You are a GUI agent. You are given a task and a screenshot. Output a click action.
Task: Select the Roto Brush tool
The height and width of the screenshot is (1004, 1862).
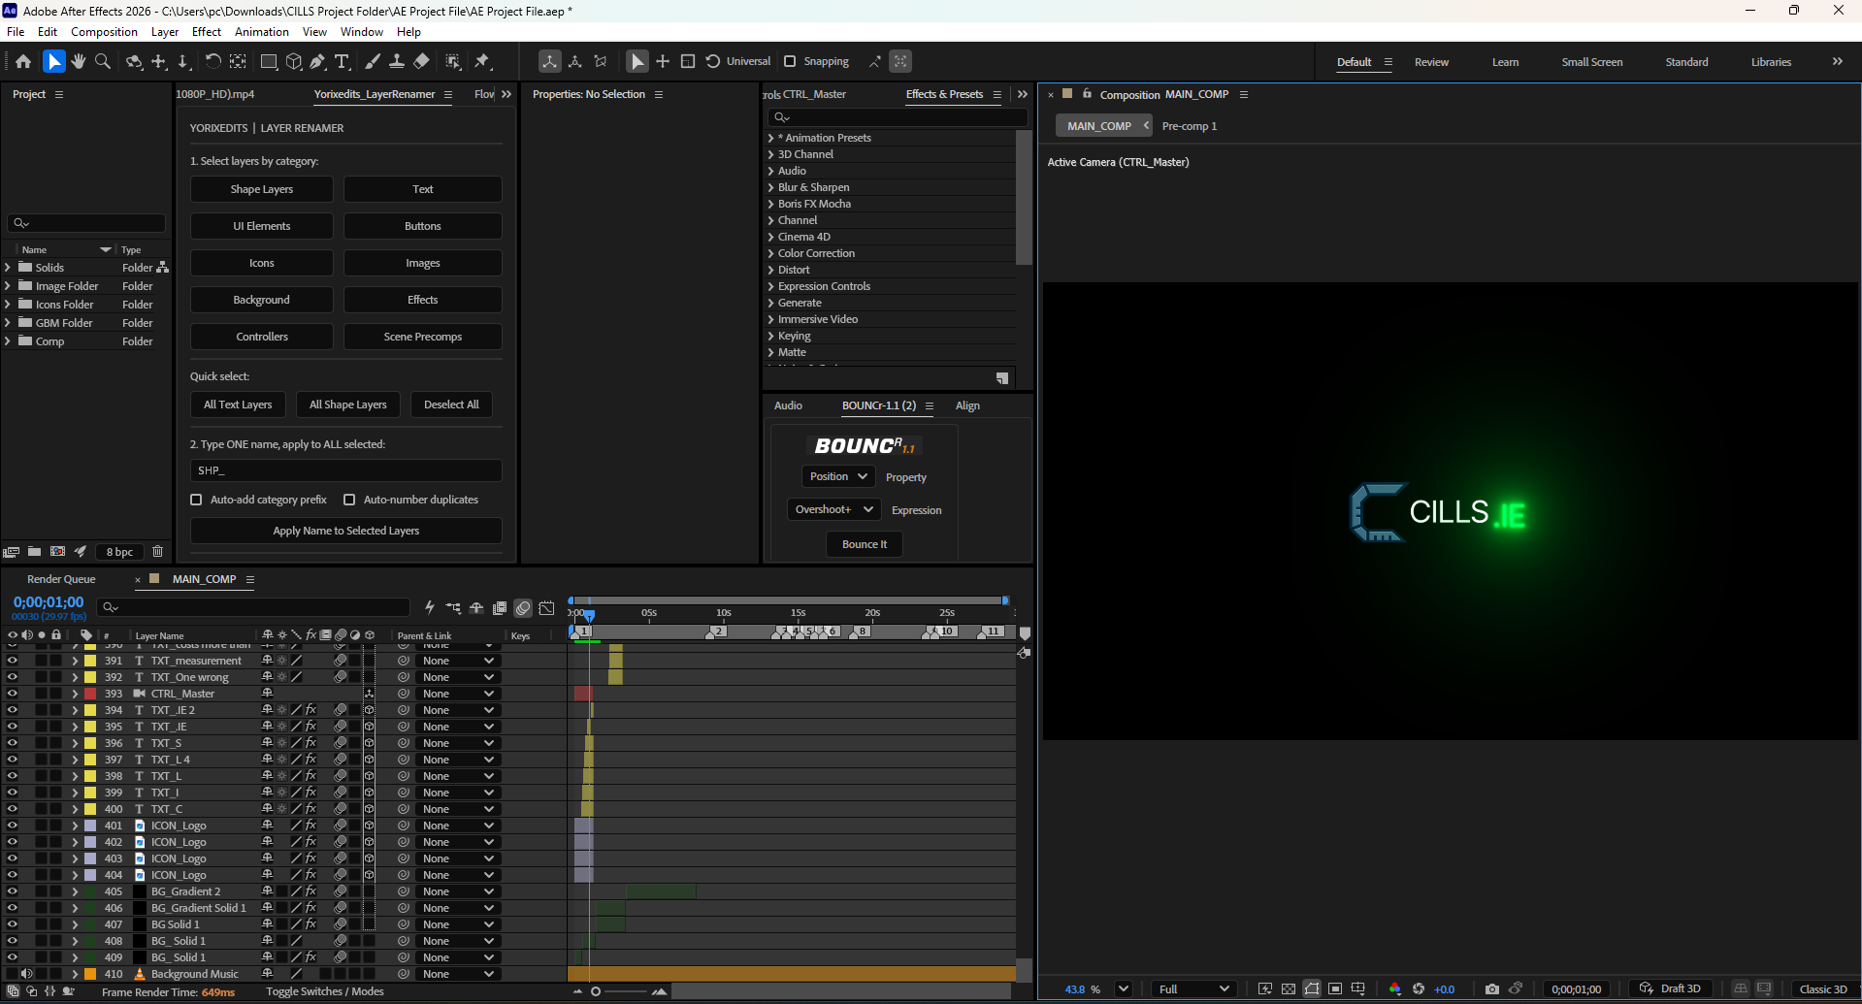(453, 61)
